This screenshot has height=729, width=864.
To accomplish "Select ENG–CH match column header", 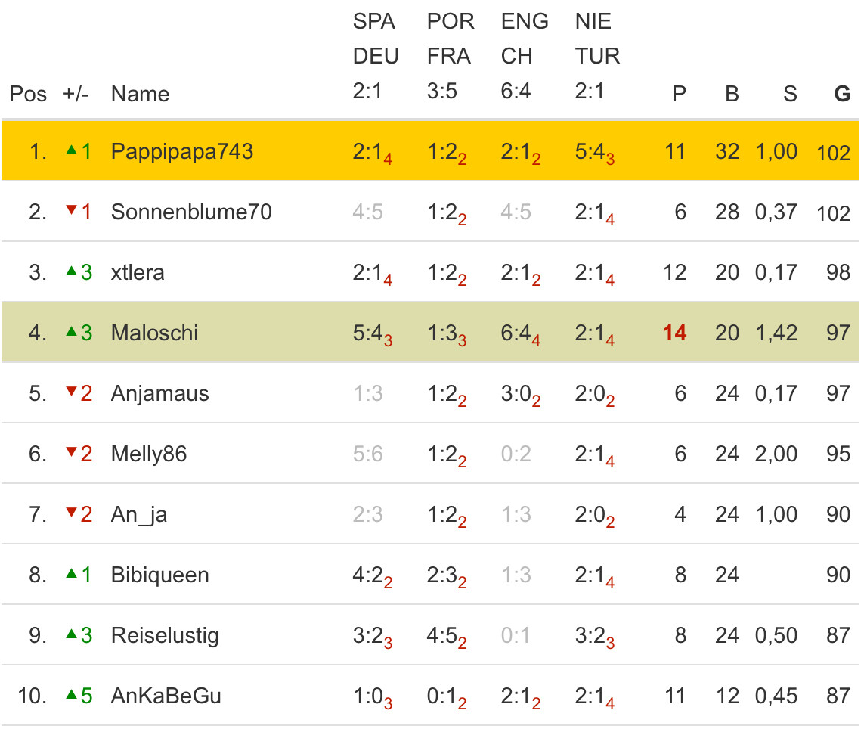I will 524,57.
